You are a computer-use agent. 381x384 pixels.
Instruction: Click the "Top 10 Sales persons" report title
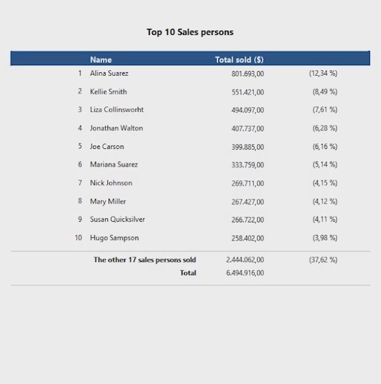tap(190, 32)
